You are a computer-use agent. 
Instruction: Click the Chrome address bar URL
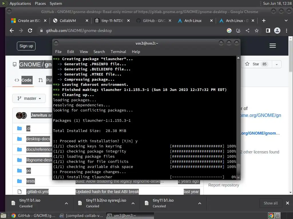coord(79,31)
